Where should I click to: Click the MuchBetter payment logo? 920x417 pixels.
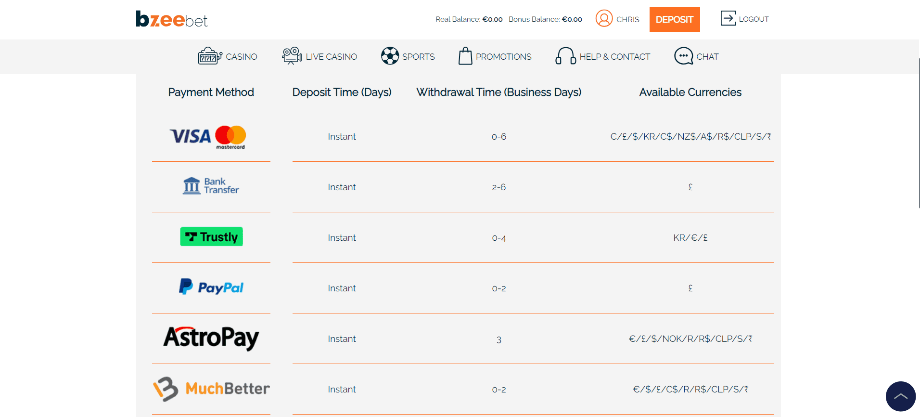coord(211,389)
